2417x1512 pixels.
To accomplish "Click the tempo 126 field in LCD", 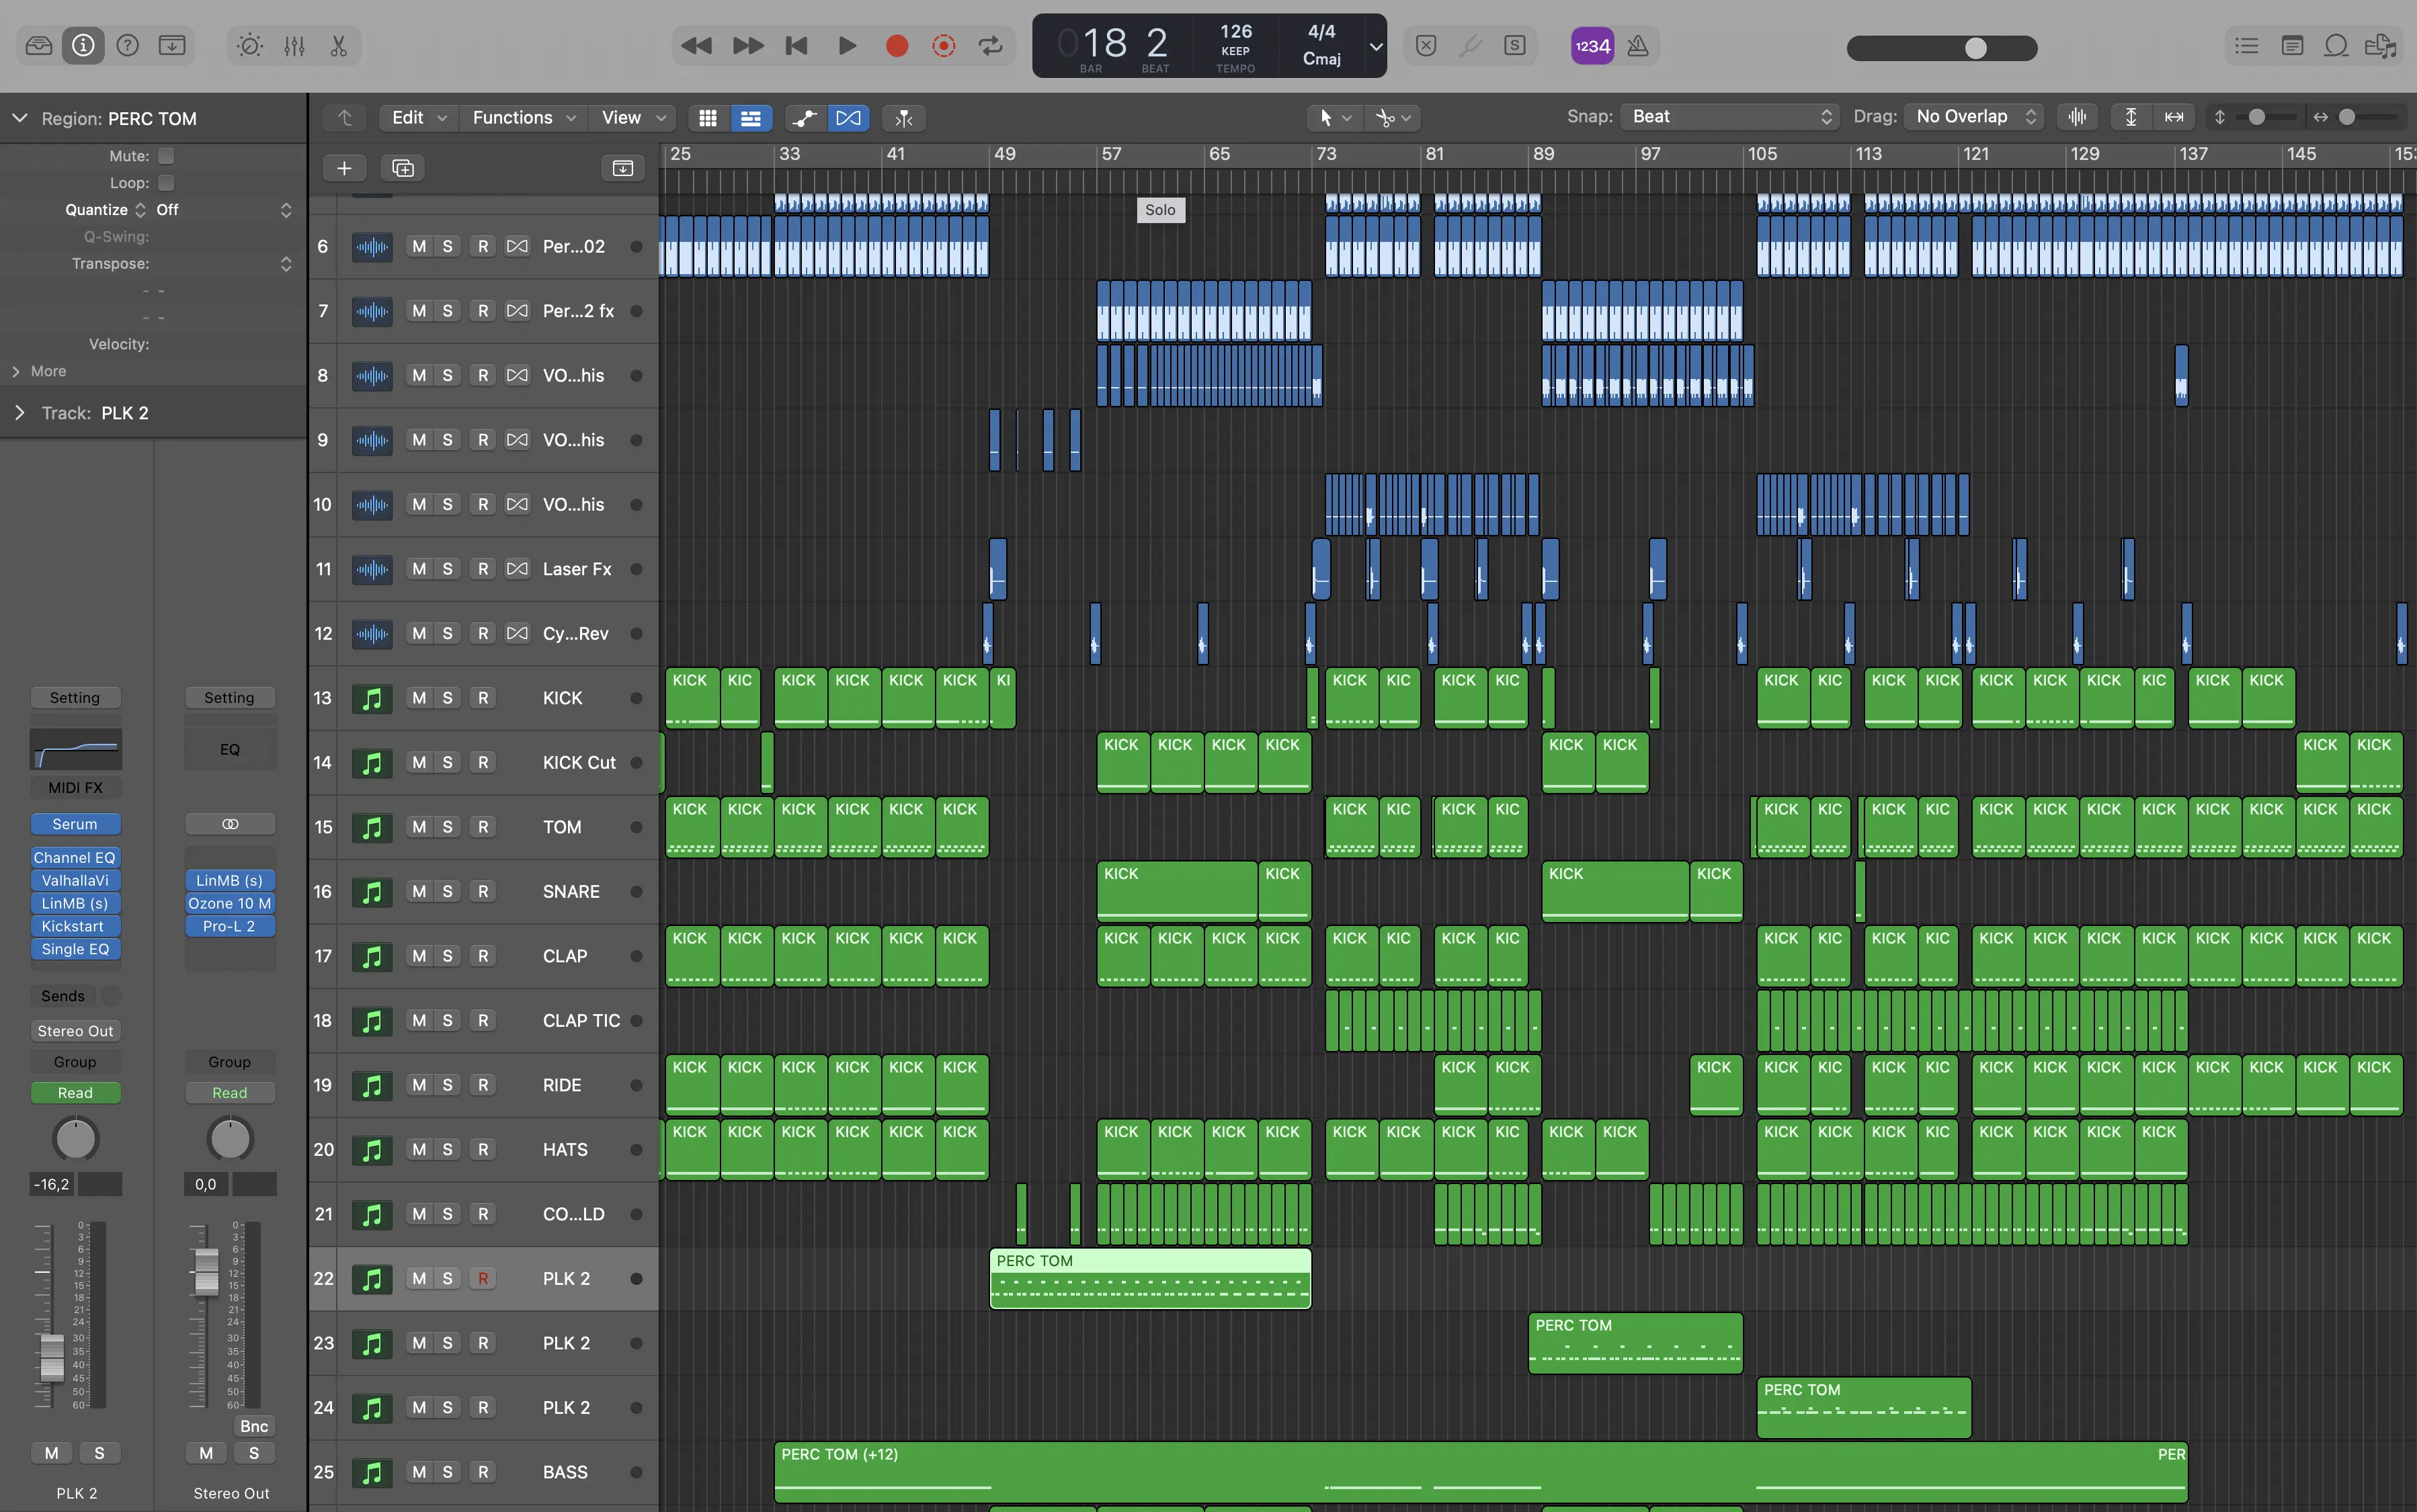I will point(1236,32).
